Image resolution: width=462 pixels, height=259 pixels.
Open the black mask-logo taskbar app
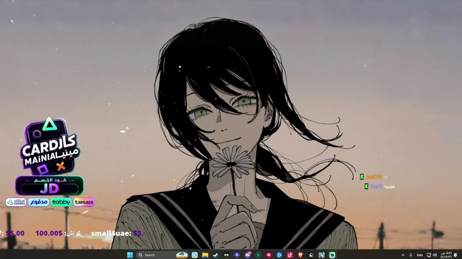[226, 255]
